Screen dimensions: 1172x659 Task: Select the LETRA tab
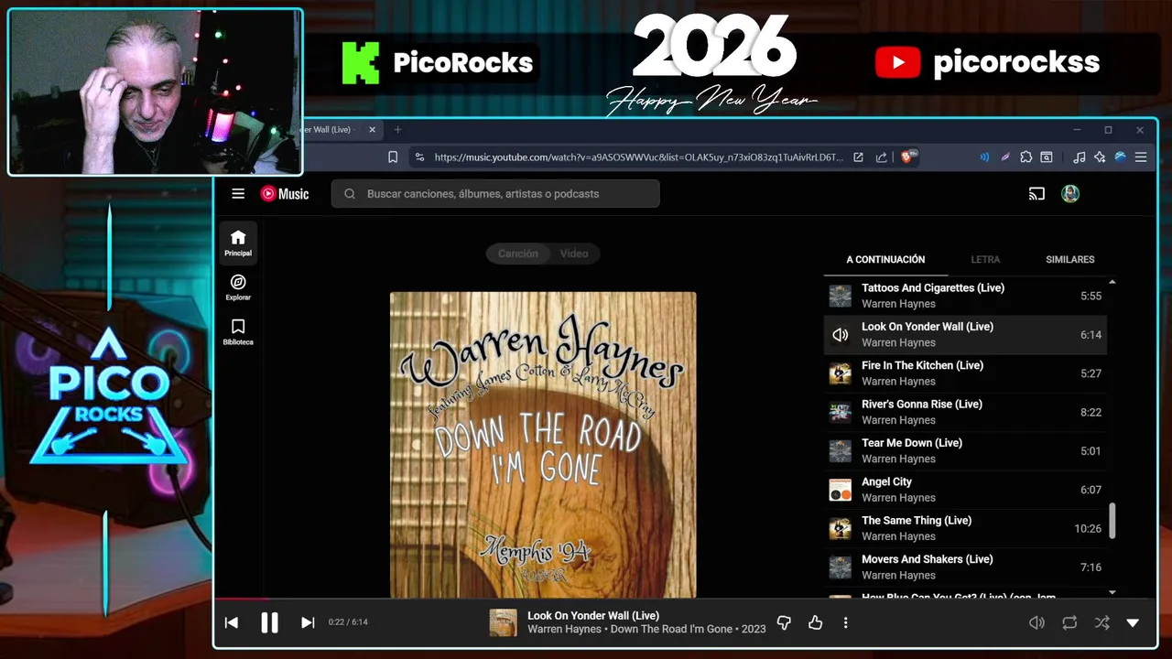point(985,259)
